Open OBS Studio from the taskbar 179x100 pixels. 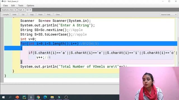point(66,97)
